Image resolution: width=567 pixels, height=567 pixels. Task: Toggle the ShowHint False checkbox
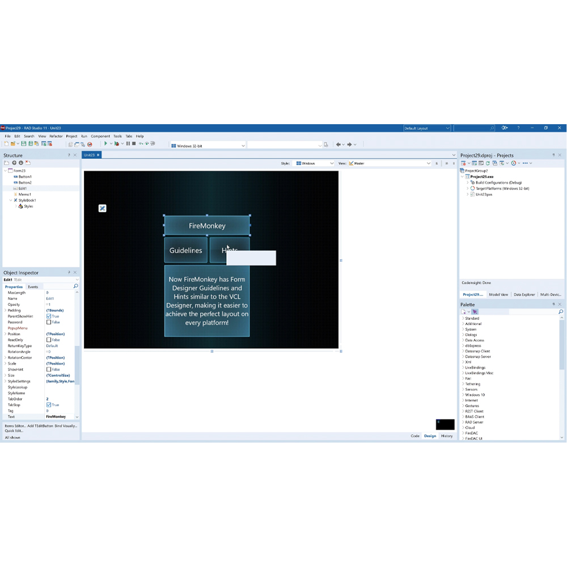pyautogui.click(x=49, y=369)
